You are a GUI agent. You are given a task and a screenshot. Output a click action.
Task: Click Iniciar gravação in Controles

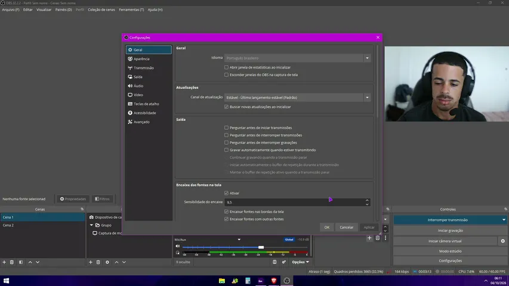[451, 231]
